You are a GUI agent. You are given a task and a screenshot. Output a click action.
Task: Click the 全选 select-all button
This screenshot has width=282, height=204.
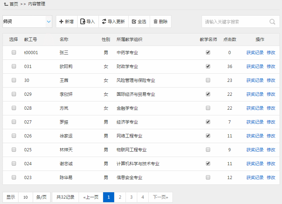[x=139, y=22]
